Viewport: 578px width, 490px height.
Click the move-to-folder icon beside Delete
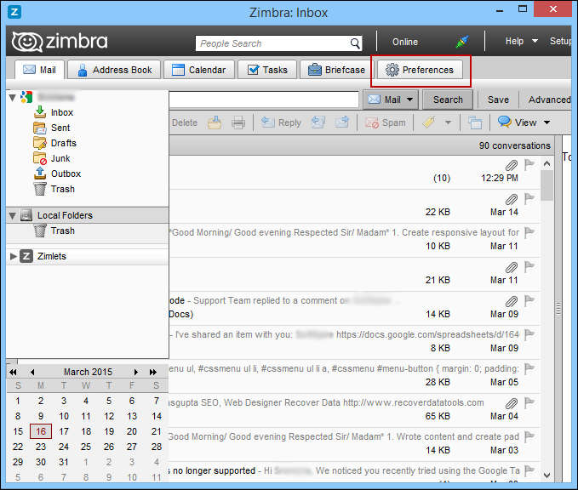[215, 122]
